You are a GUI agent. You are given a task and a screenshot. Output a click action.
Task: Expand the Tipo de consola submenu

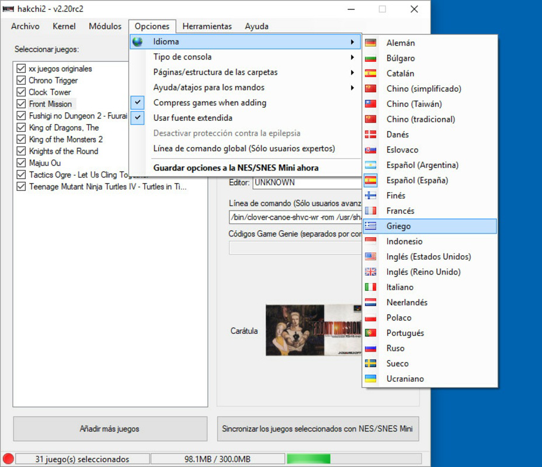(352, 57)
